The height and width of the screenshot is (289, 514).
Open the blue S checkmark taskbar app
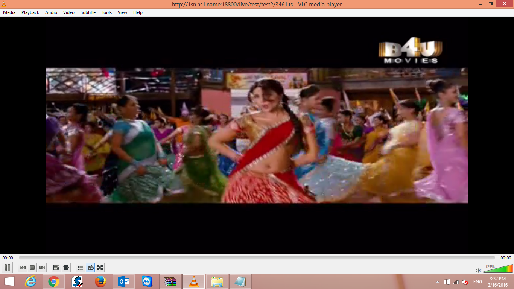(x=77, y=281)
